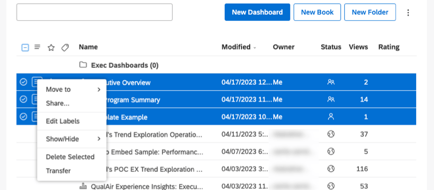Image resolution: width=434 pixels, height=190 pixels.
Task: Click the Status column header
Action: pos(331,47)
